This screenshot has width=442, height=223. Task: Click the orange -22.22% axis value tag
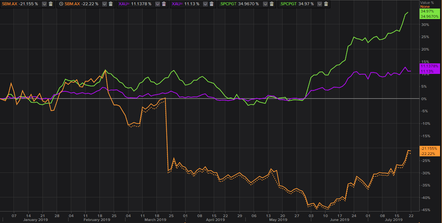click(x=429, y=154)
